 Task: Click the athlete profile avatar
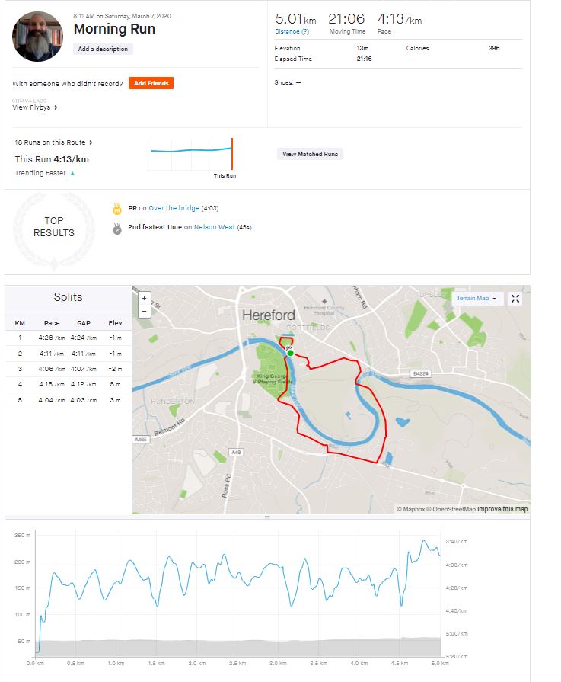coord(37,36)
